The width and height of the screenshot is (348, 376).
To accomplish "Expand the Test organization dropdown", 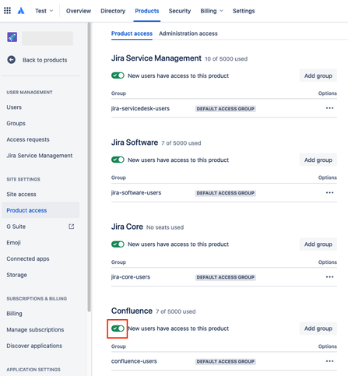I will 44,11.
